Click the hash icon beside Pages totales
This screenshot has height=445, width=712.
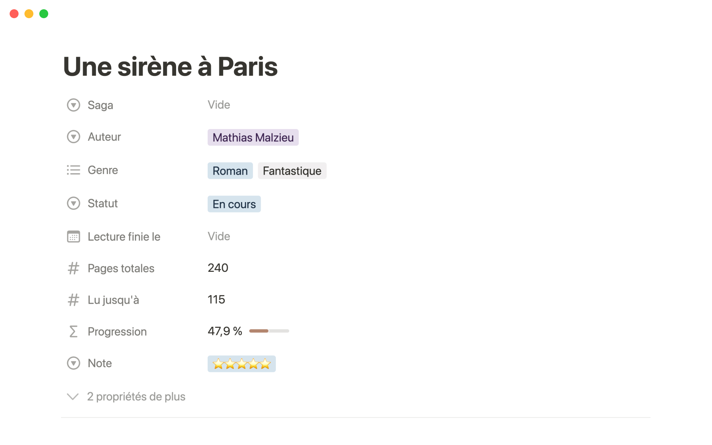[73, 268]
